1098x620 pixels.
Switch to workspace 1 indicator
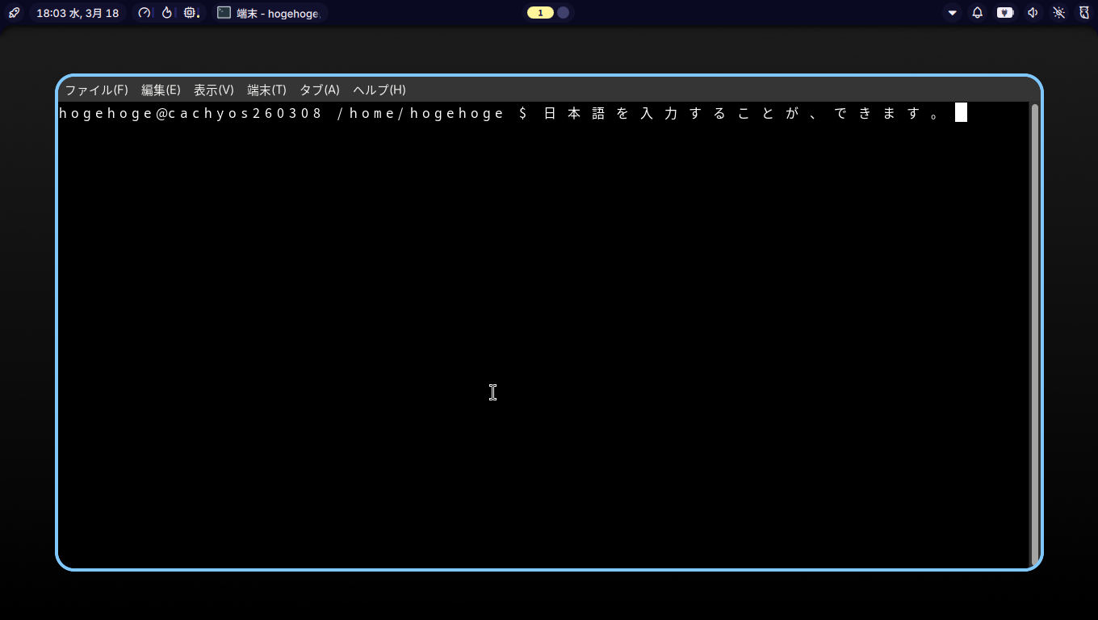pyautogui.click(x=540, y=13)
